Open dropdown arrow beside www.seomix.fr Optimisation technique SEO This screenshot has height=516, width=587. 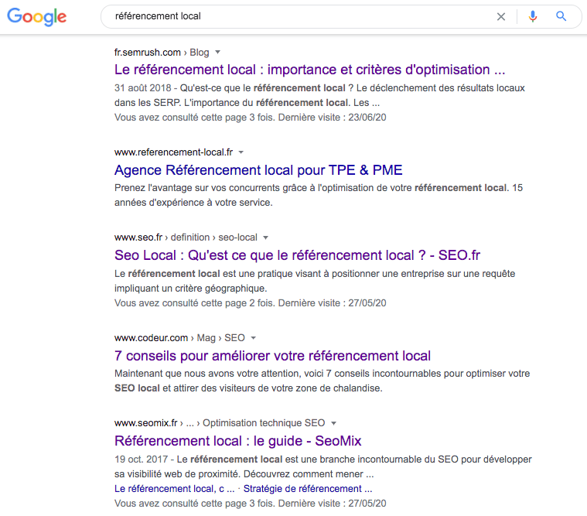pyautogui.click(x=333, y=423)
